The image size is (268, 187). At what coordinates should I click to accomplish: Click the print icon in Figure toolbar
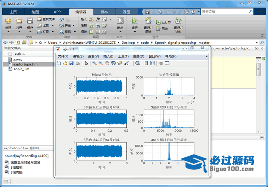coord(77,63)
